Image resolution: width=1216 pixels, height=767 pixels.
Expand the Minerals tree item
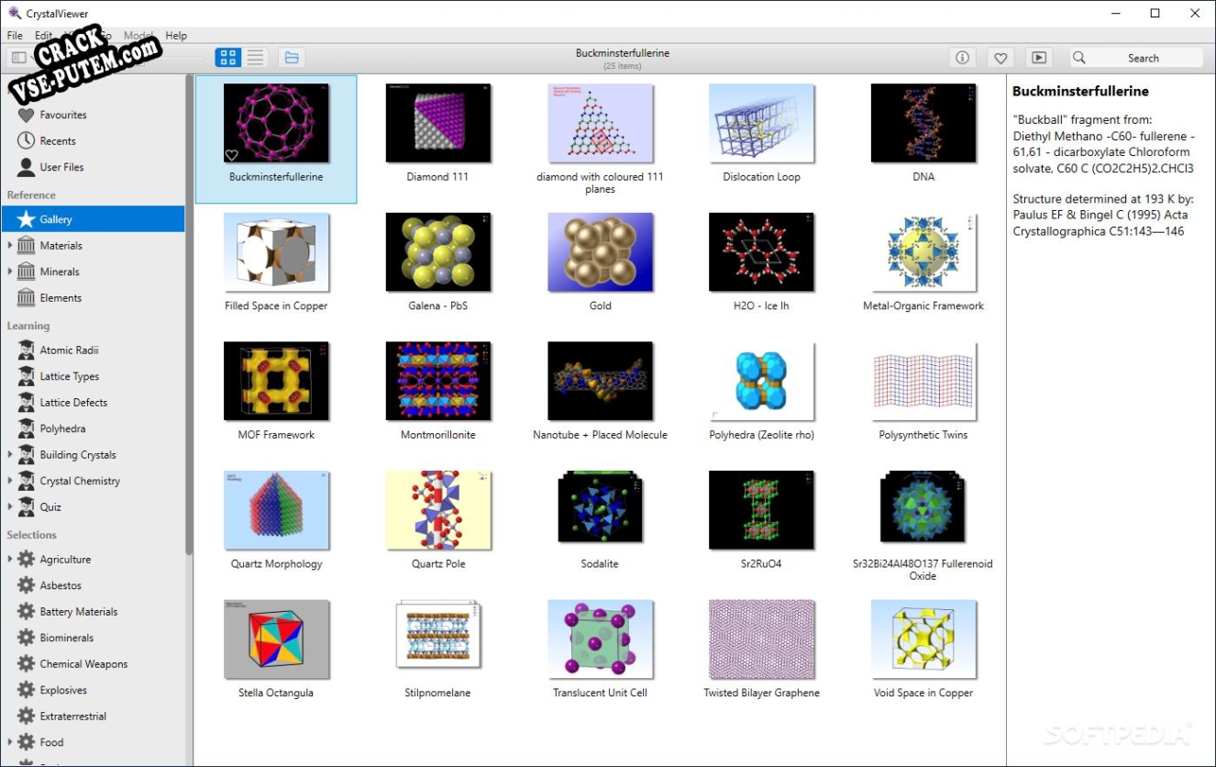(x=10, y=272)
